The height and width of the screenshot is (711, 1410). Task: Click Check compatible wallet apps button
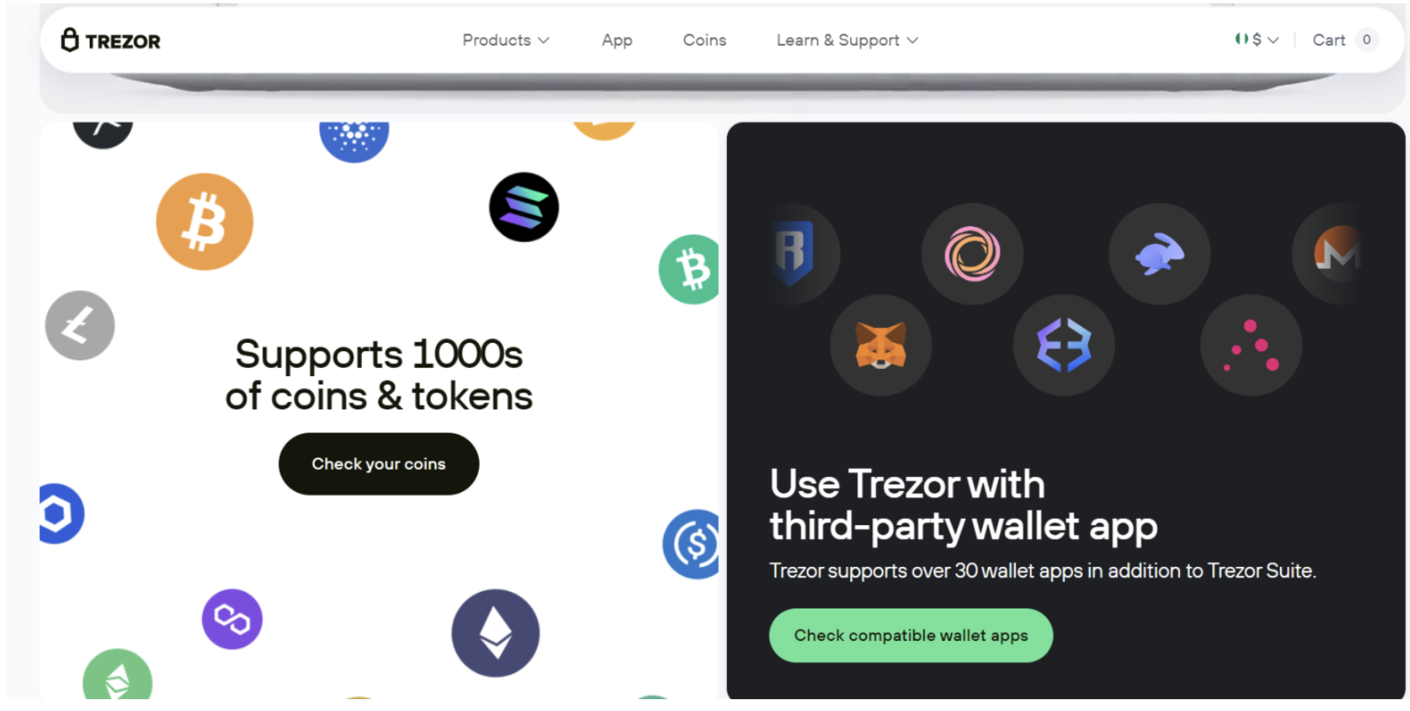point(911,635)
